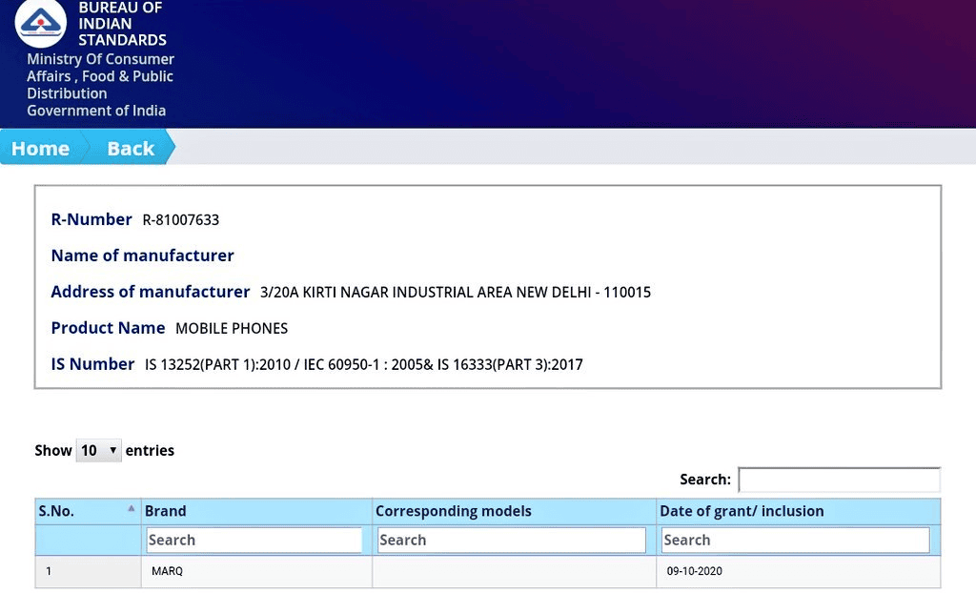Focus the main table Search box

[x=839, y=480]
